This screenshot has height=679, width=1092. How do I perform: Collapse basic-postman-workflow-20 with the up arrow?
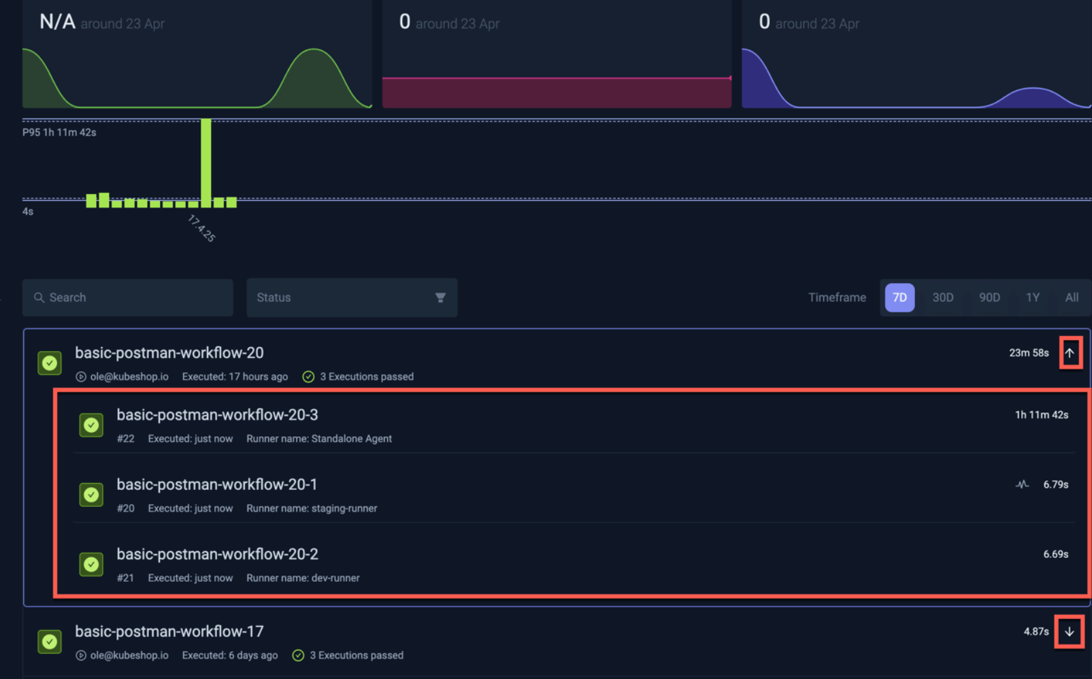[1070, 352]
